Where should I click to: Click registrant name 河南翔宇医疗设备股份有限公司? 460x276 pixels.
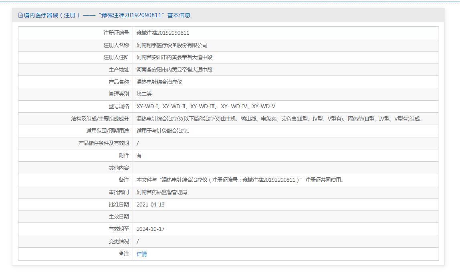tap(172, 45)
